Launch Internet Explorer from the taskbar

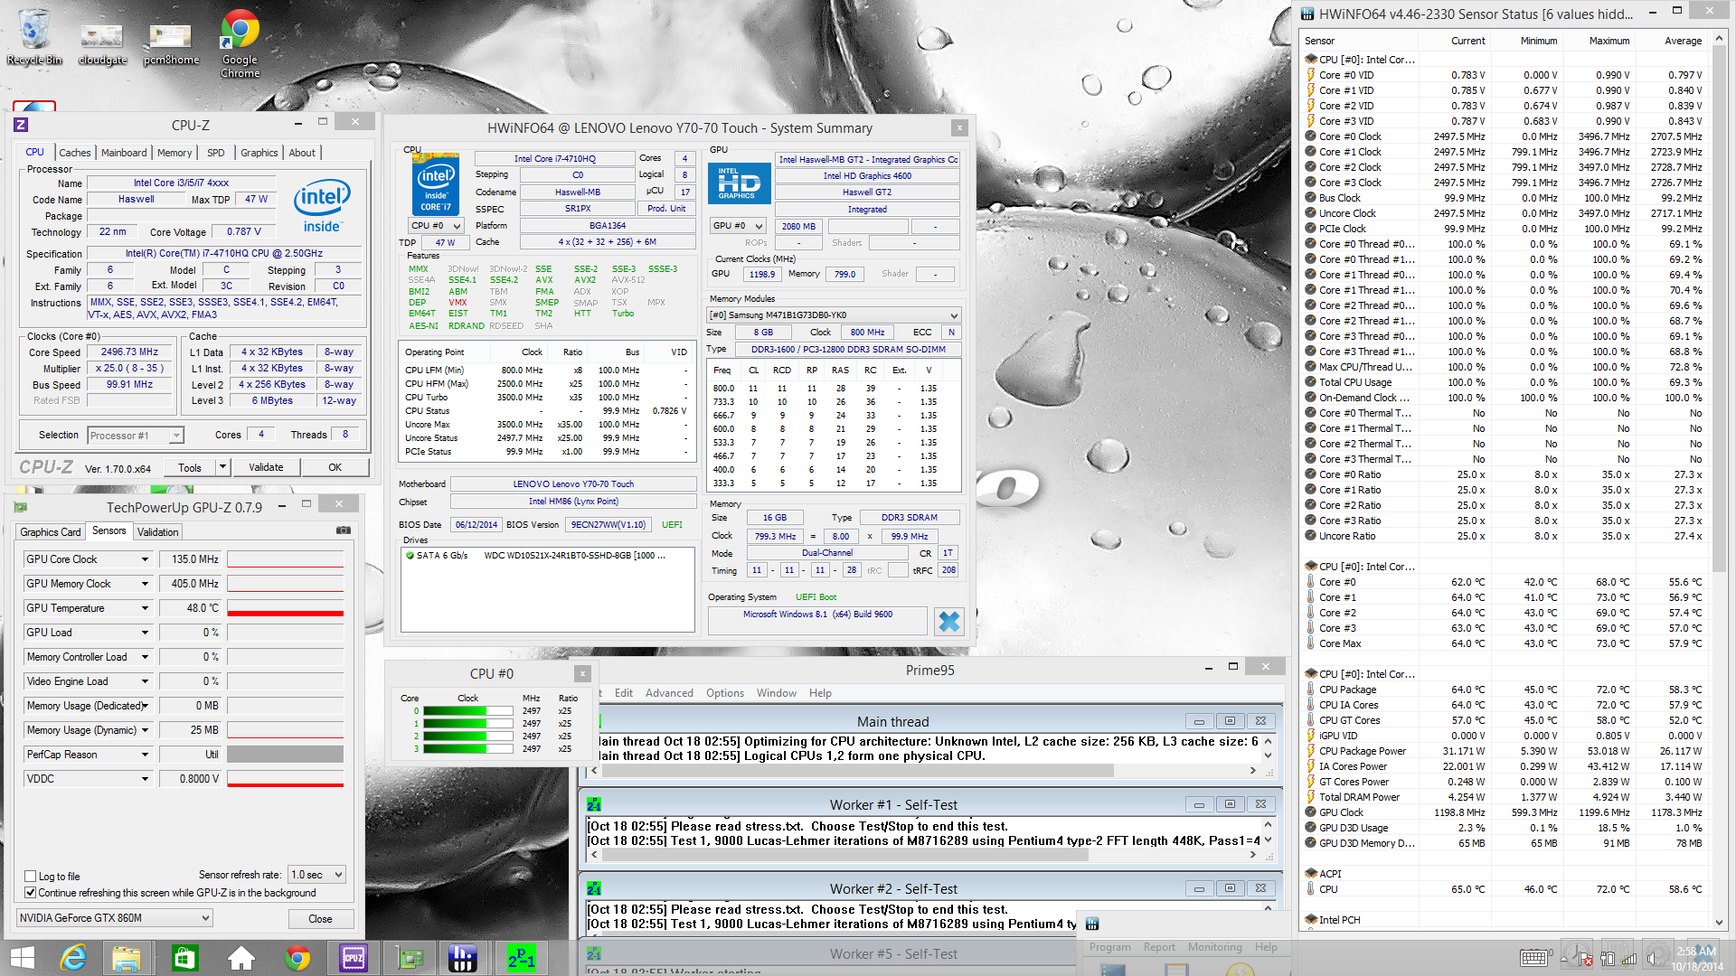coord(72,958)
